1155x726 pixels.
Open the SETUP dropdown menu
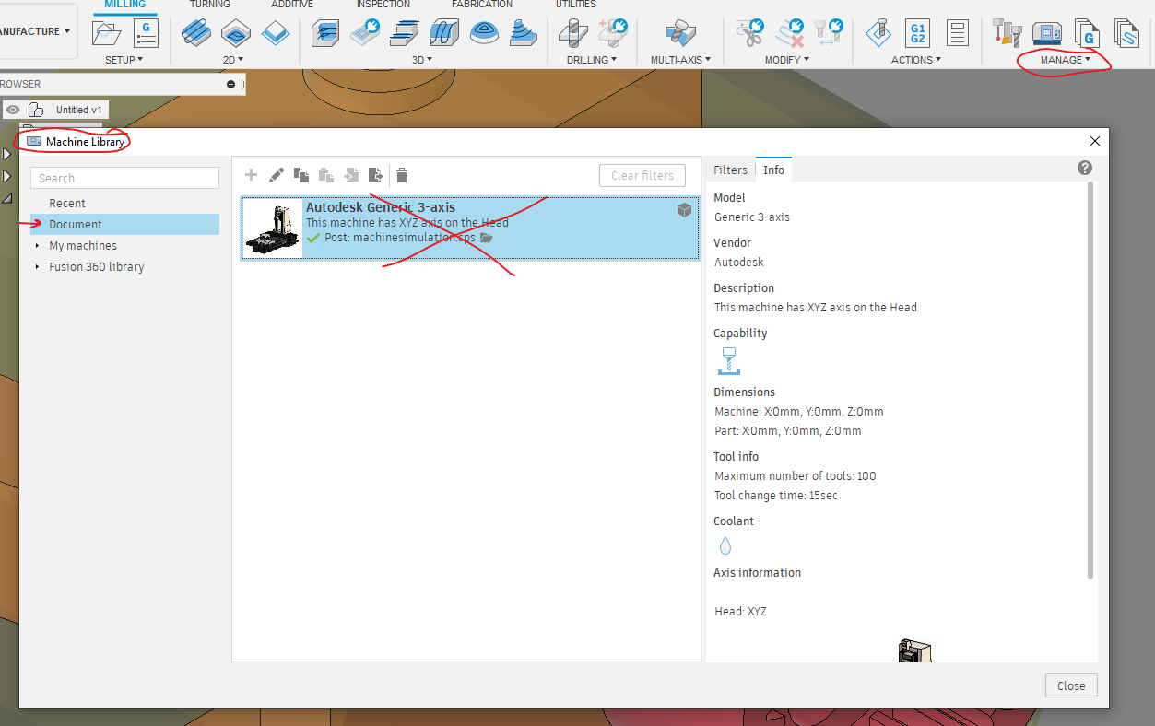pos(124,60)
